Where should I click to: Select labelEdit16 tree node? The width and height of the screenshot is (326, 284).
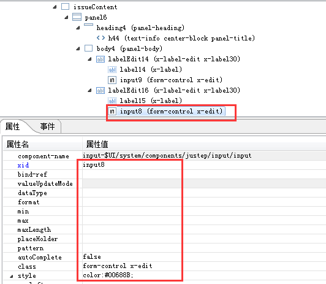174,90
